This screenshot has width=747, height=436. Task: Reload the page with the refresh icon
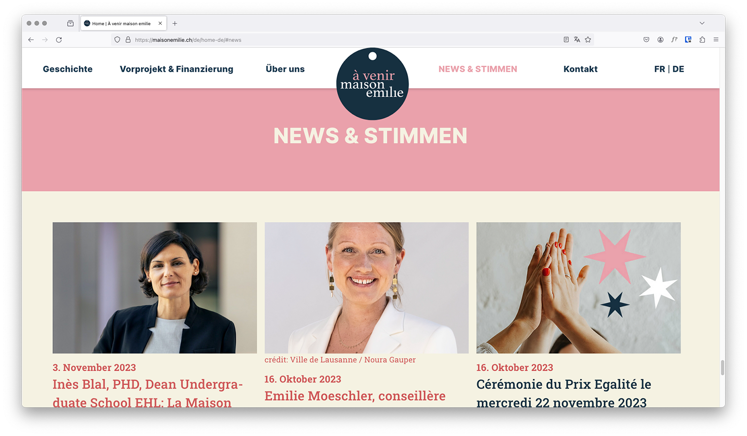[x=59, y=40]
